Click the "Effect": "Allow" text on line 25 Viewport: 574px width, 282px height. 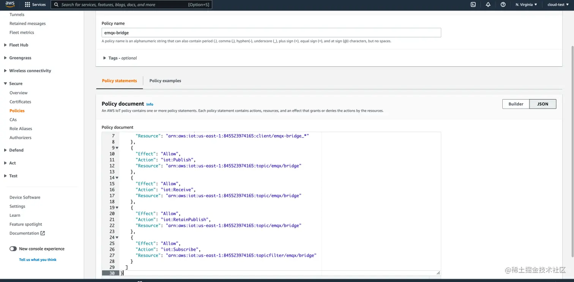click(158, 244)
